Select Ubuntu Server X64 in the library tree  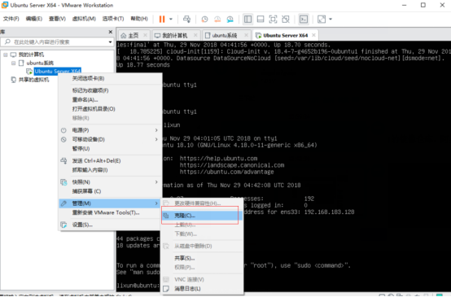(58, 71)
